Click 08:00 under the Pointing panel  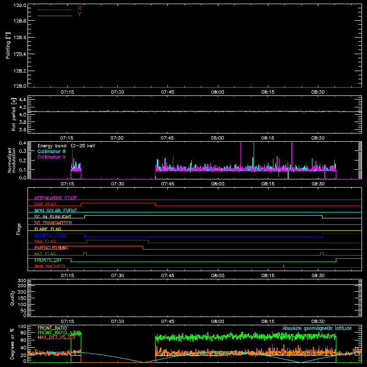[x=217, y=92]
